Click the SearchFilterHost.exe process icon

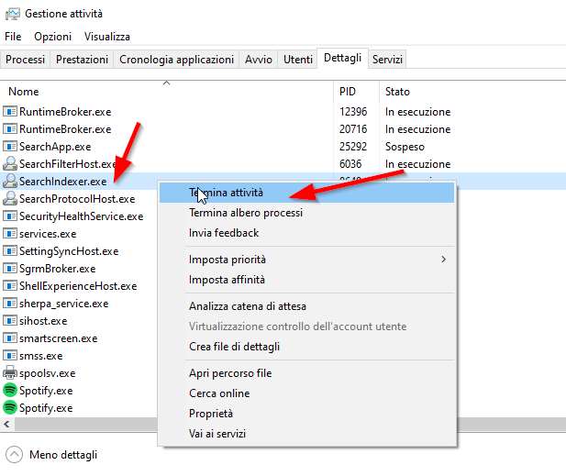tap(10, 164)
